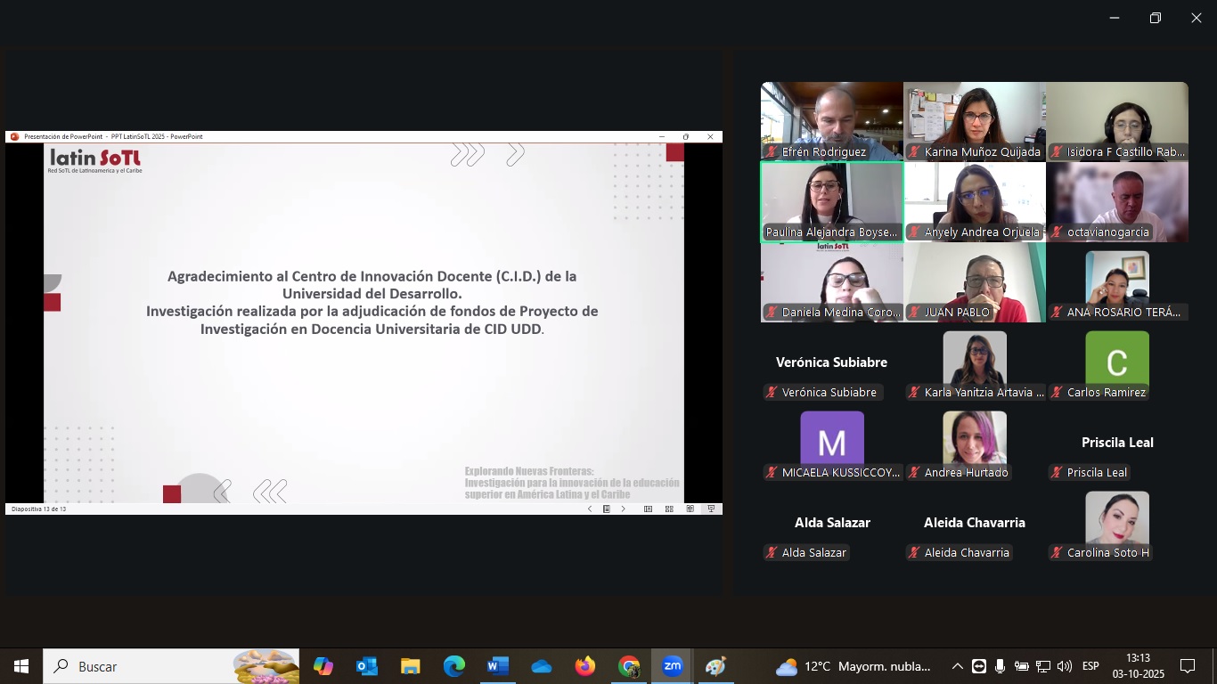1217x684 pixels.
Task: Advance with the next slide arrow
Action: tap(623, 509)
